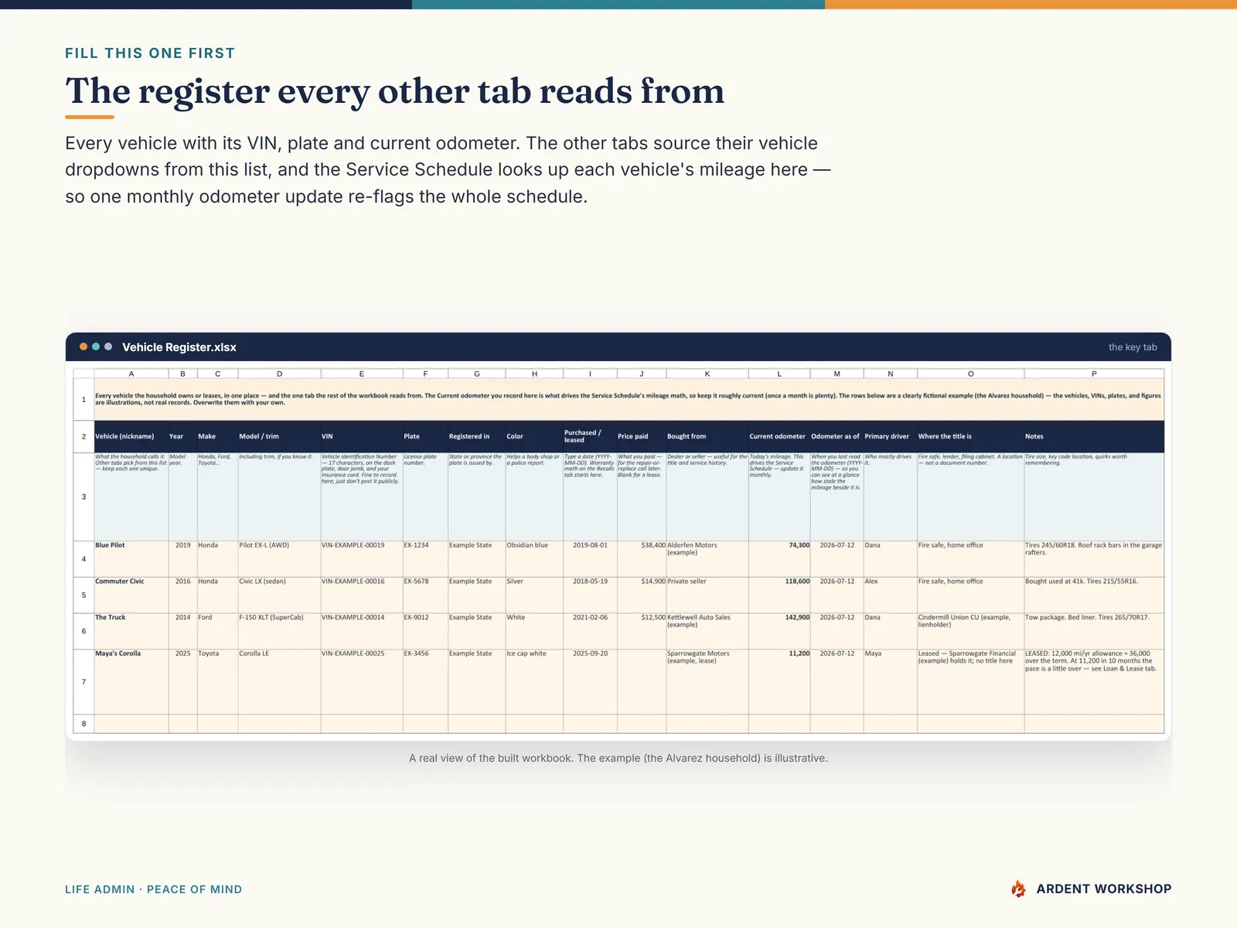Select the VIN-EXAMPLE-00016 cell
Screen dimensions: 1237x928
362,595
